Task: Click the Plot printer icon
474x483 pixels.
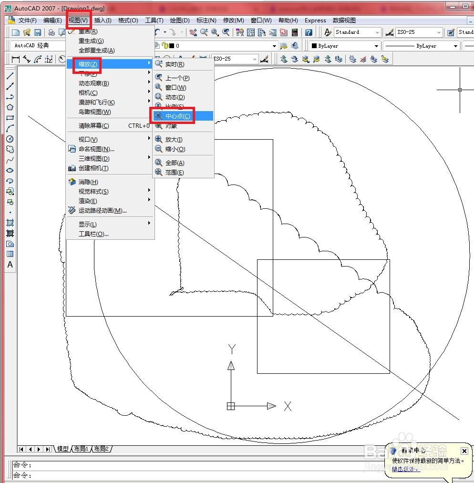Action: click(x=52, y=32)
